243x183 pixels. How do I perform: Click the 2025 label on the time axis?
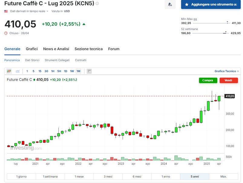point(207,164)
